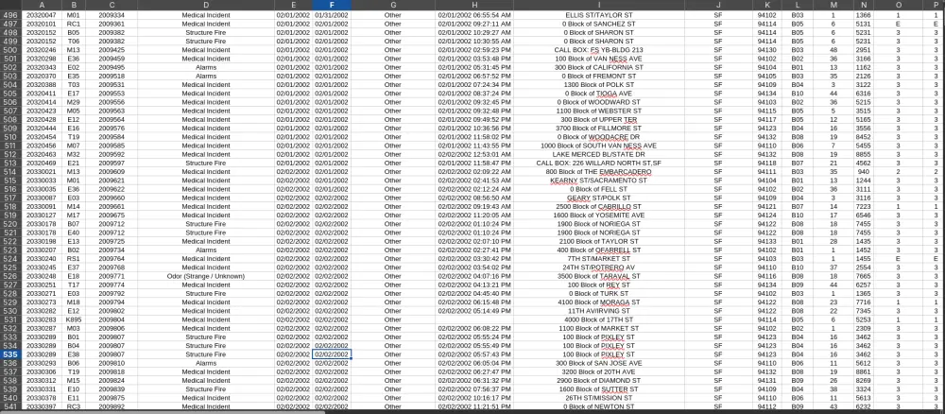Select column I header
The width and height of the screenshot is (945, 414).
point(599,5)
